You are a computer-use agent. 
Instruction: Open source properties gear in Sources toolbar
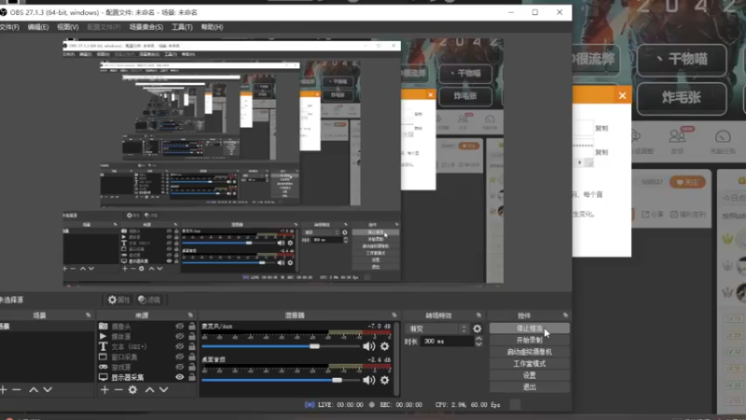pyautogui.click(x=132, y=389)
